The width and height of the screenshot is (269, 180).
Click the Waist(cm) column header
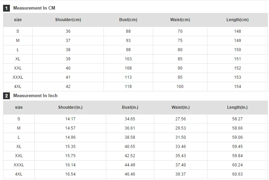coord(180,20)
